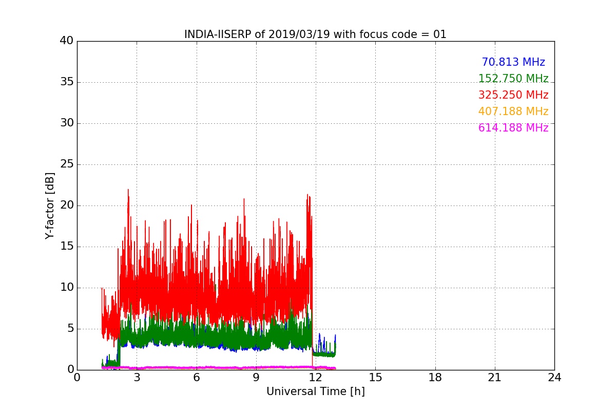Click the y-axis tick label 15
This screenshot has width=616, height=411.
66,247
